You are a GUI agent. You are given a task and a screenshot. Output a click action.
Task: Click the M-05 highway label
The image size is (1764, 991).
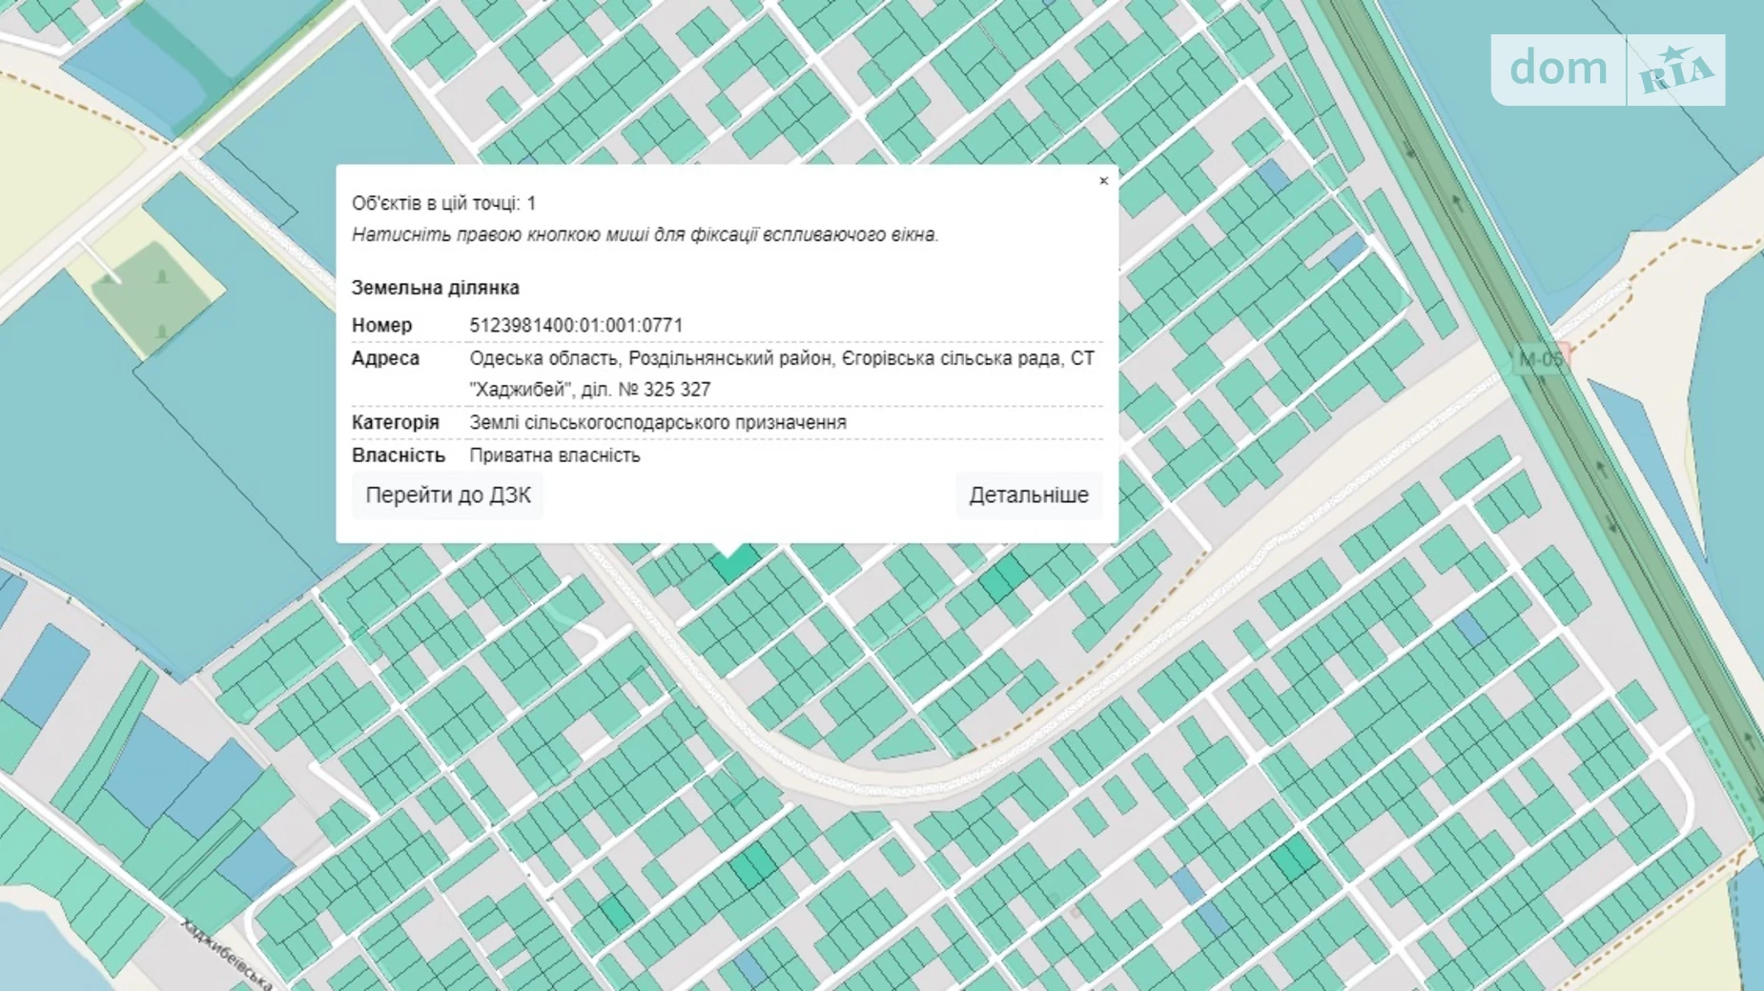[1541, 359]
